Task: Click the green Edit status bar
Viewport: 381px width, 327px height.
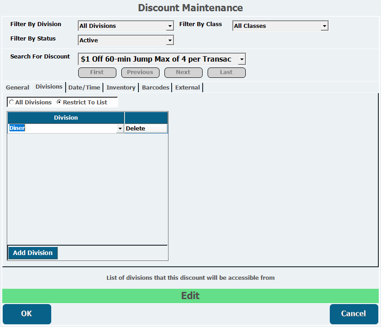Action: 190,296
